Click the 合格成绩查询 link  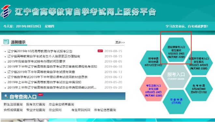[x=13, y=110]
